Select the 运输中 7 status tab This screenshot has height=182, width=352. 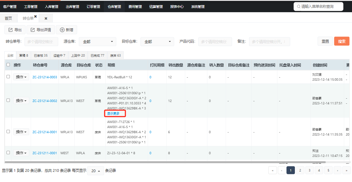pyautogui.click(x=59, y=55)
